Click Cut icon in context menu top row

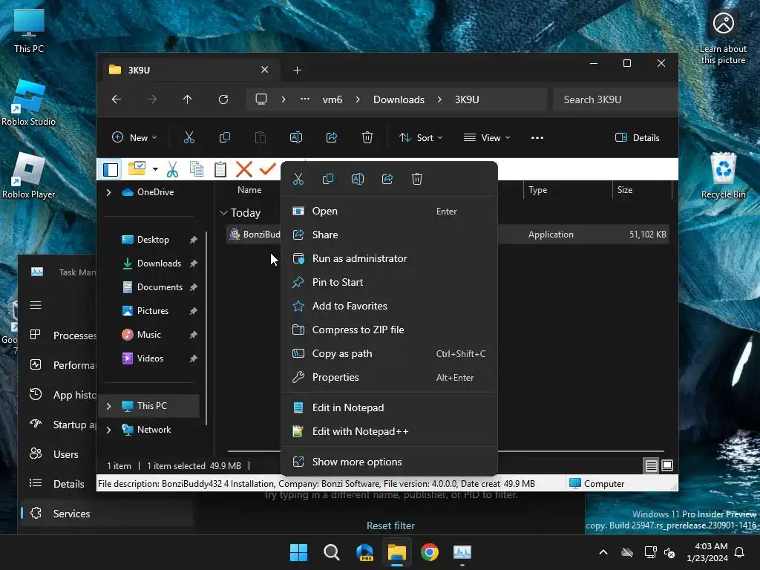[x=298, y=179]
